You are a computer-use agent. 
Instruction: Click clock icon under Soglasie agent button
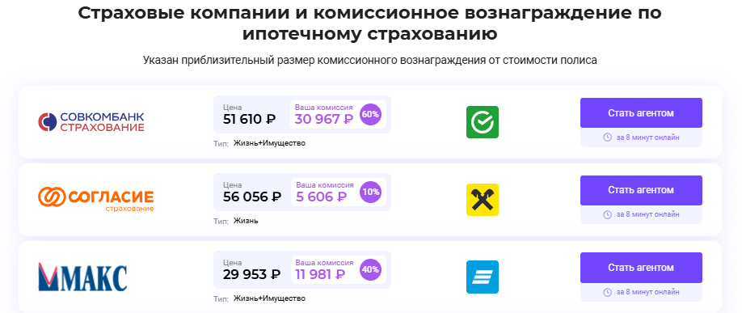[x=608, y=214]
